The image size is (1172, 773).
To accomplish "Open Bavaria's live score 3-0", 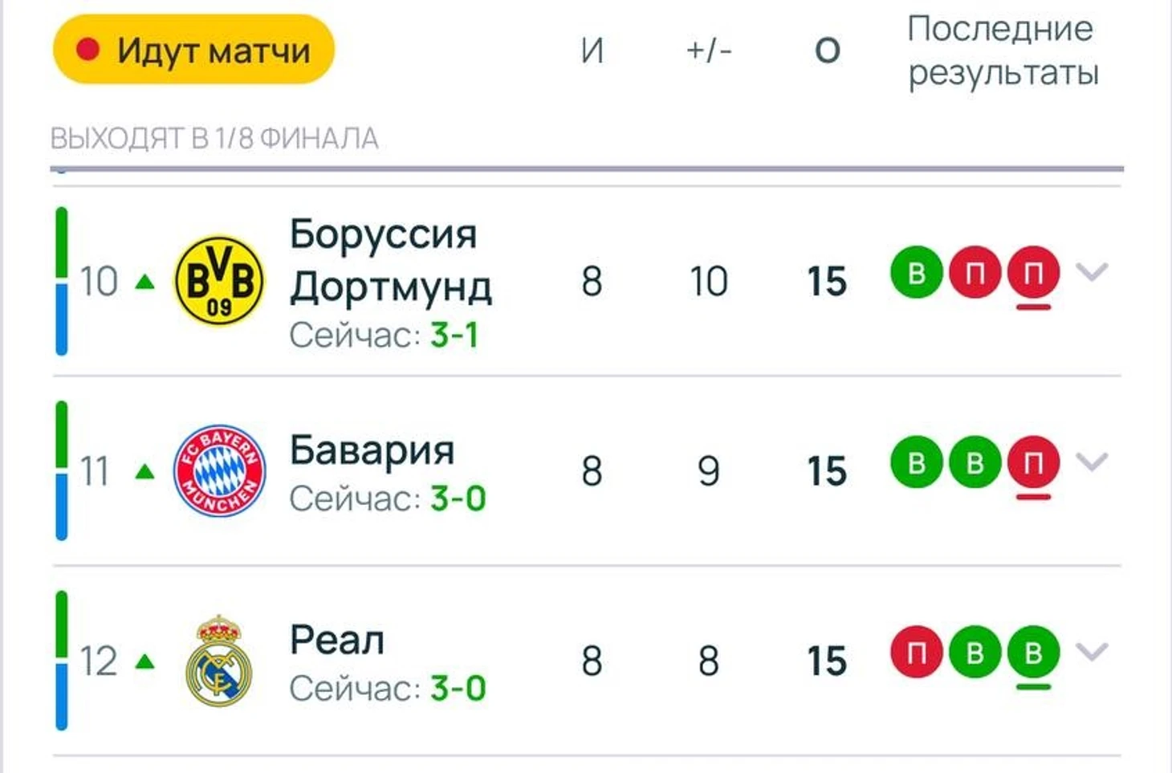I will click(x=458, y=498).
